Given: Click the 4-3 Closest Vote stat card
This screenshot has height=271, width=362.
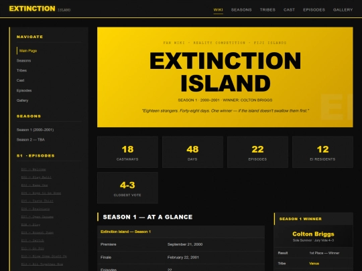Looking at the screenshot, I should 127,188.
